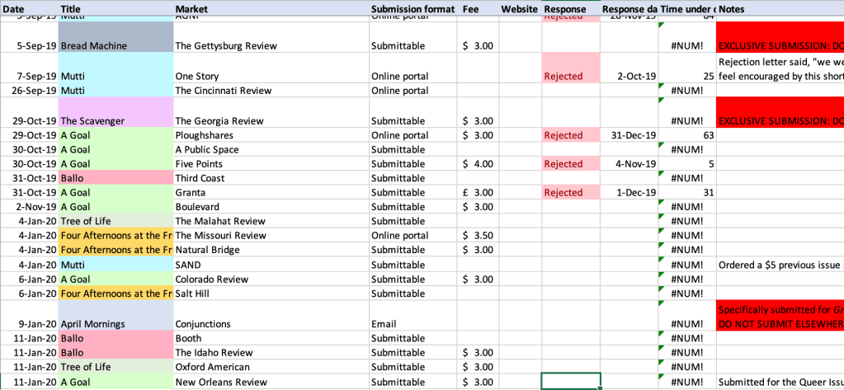Viewport: 844px width, 390px height.
Task: Select the Natural Bridge market cell
Action: pos(271,250)
